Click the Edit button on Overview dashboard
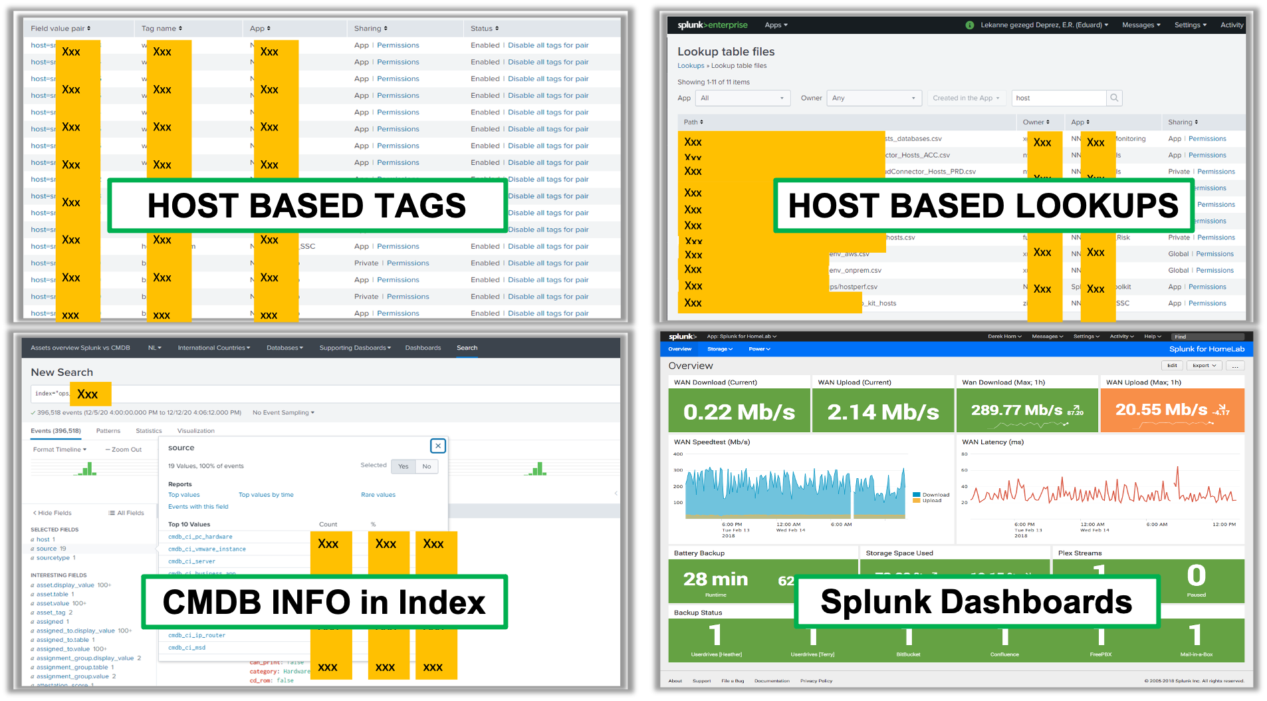Screen dimensions: 1267x701 [x=1172, y=366]
